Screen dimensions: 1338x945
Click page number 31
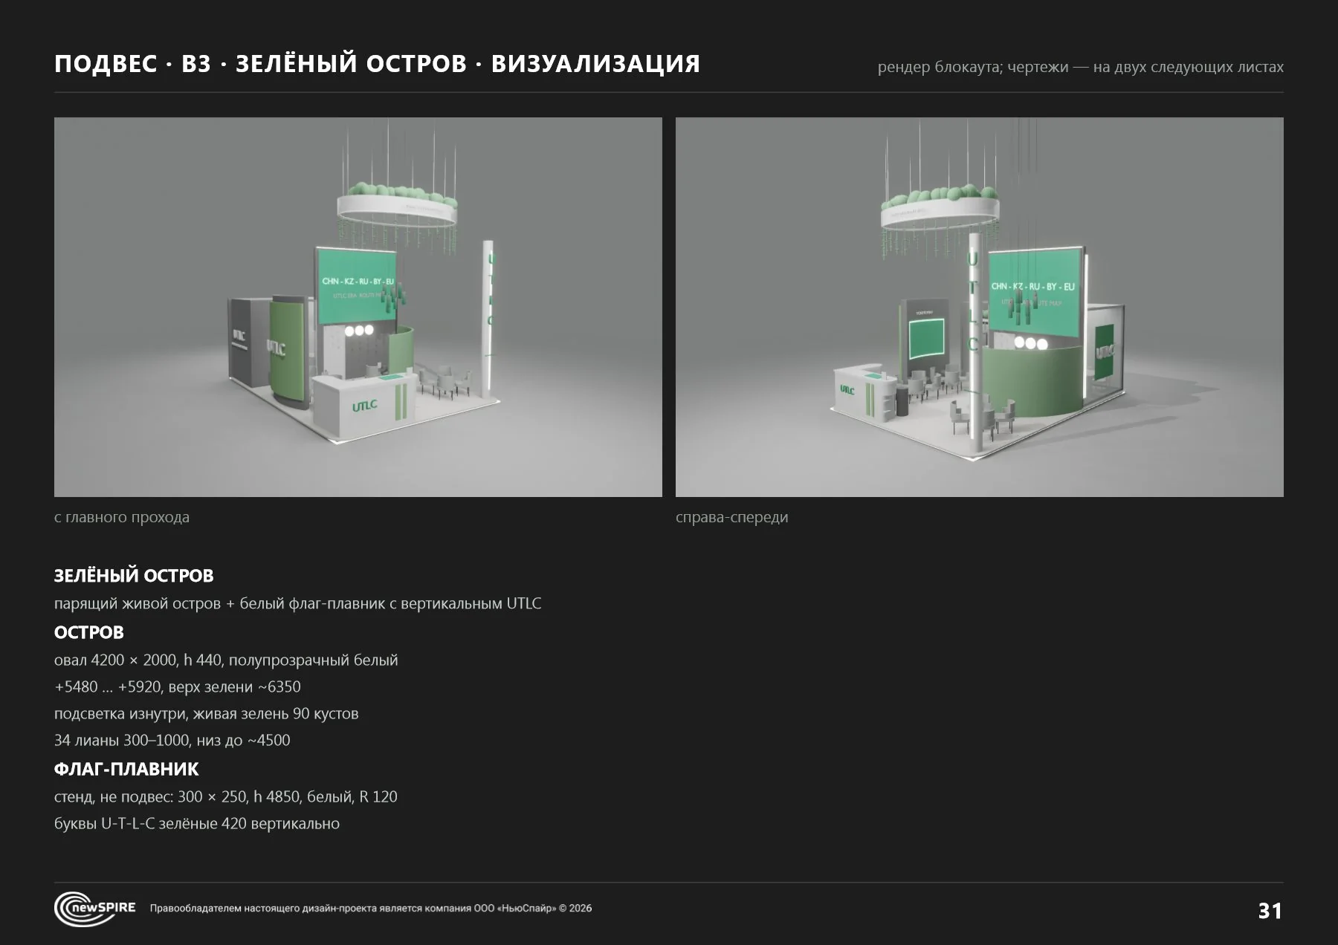[x=1270, y=911]
